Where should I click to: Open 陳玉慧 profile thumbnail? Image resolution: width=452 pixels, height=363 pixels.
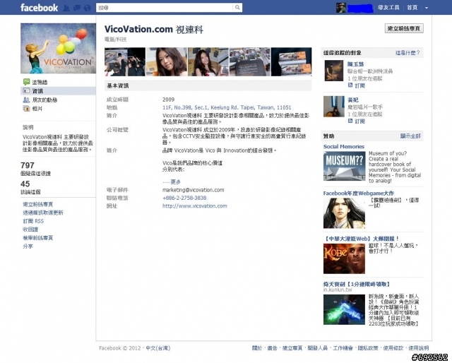(x=334, y=71)
